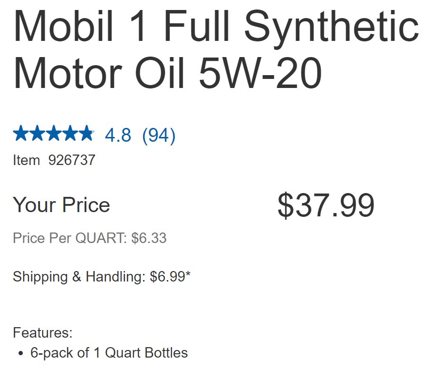430x369 pixels.
Task: Click the $6.99* shipping amount
Action: (170, 276)
